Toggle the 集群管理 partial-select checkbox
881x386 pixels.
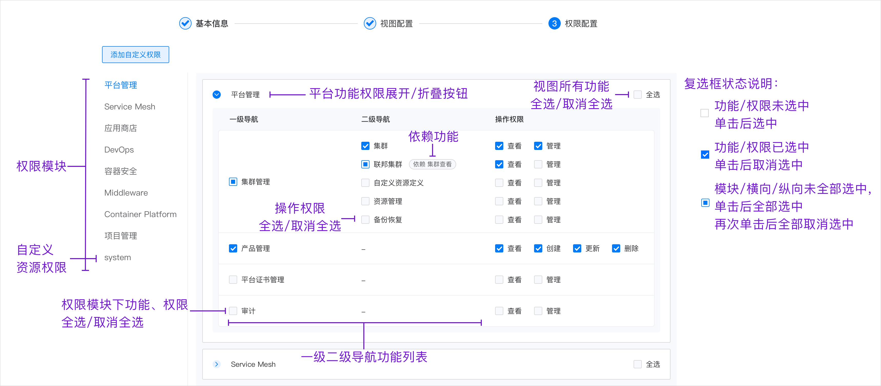click(233, 181)
